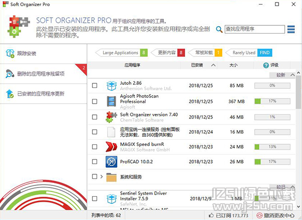
Task: Click the Jutoh 0% rating bar
Action: (x=273, y=85)
